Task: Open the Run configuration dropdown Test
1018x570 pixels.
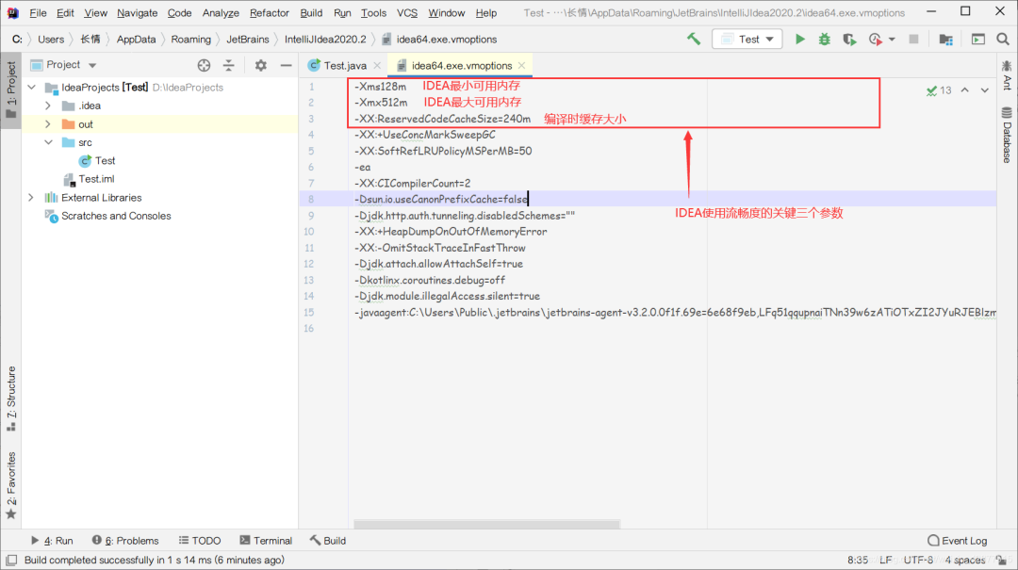Action: (747, 39)
